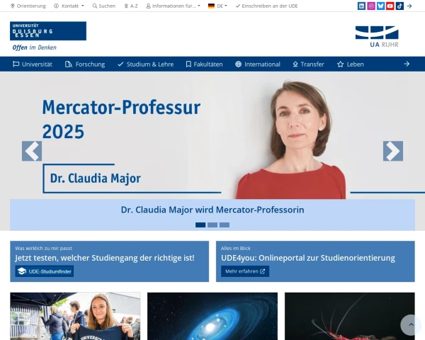
Task: Open the red shrimp thumbnail
Action: pyautogui.click(x=350, y=316)
